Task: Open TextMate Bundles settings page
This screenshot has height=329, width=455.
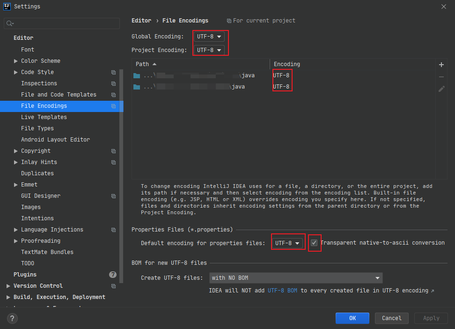Action: [47, 252]
